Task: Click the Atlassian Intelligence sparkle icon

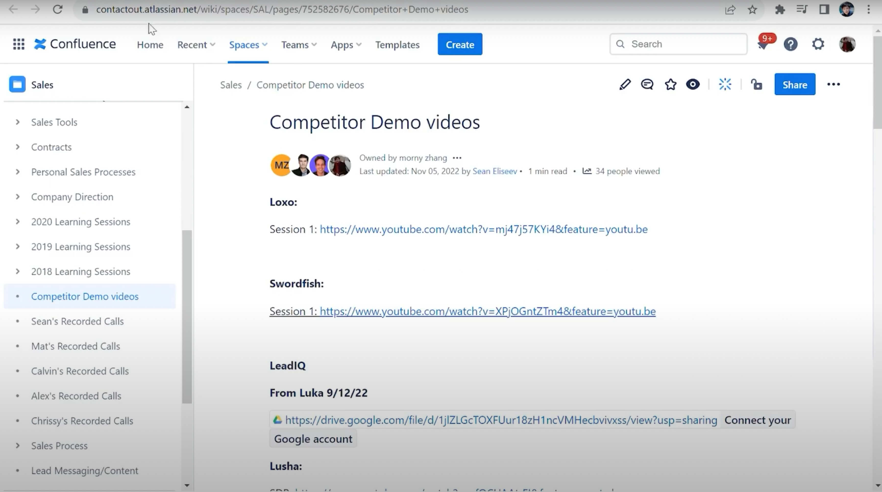Action: (725, 84)
